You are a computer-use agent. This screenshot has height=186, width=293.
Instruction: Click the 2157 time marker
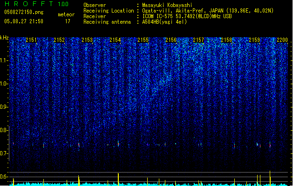point(198,40)
